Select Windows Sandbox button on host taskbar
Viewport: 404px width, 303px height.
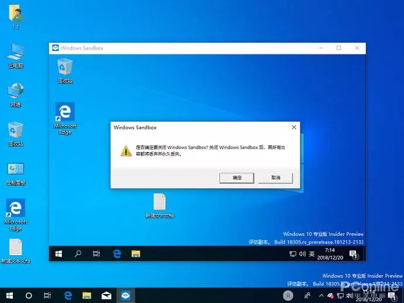tap(125, 295)
